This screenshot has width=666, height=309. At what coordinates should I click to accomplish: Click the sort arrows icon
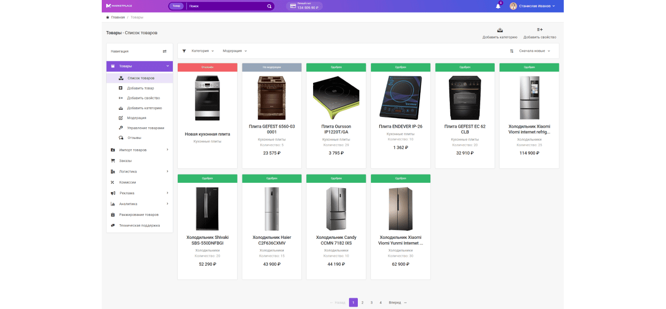point(512,51)
